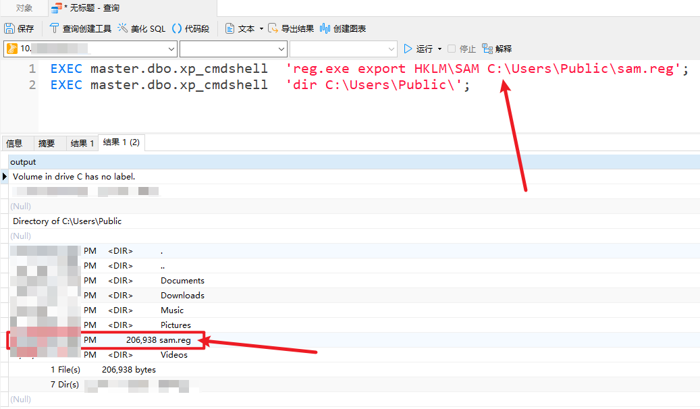Click the query tab file icon

pyautogui.click(x=56, y=7)
